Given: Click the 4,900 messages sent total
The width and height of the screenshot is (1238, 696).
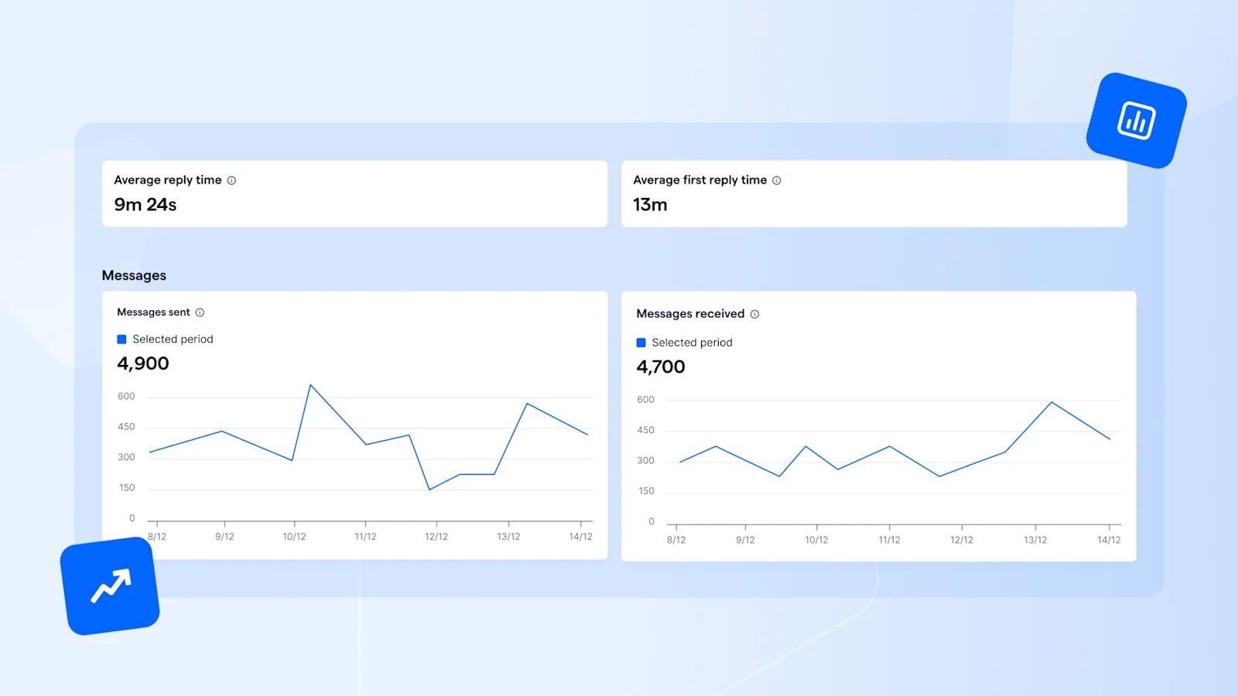Looking at the screenshot, I should point(143,363).
